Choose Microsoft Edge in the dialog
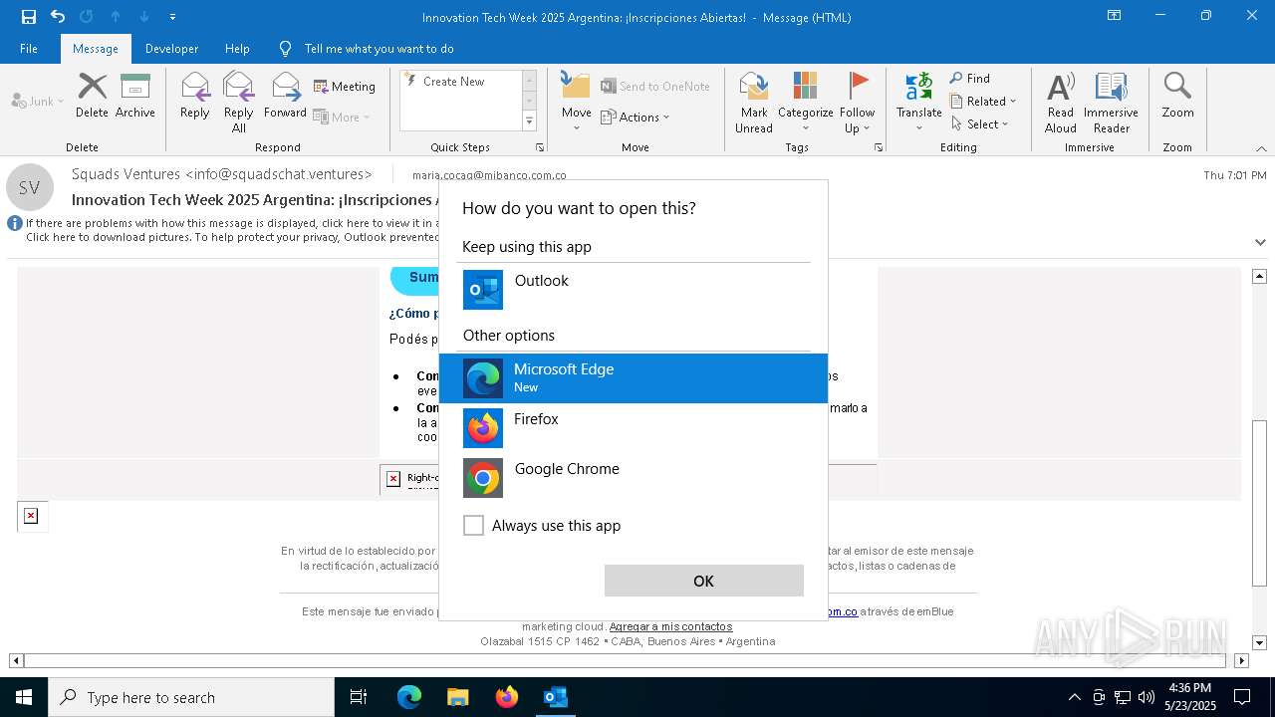The image size is (1275, 717). pos(634,378)
